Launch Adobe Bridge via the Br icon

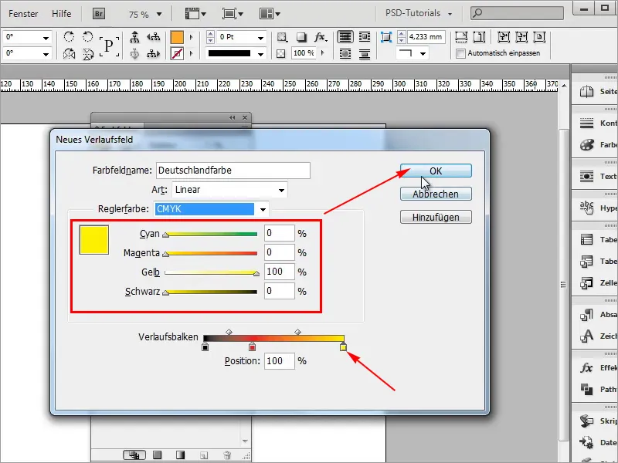pos(98,13)
